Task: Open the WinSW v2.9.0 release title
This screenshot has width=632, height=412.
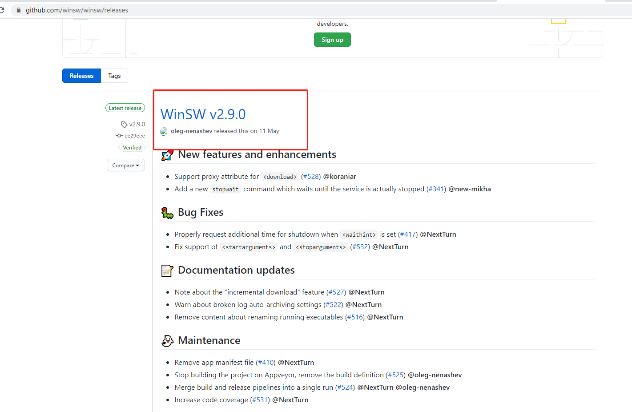Action: 203,114
